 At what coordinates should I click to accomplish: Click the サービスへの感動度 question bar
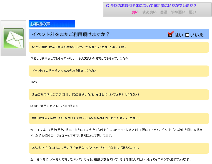click(x=119, y=71)
